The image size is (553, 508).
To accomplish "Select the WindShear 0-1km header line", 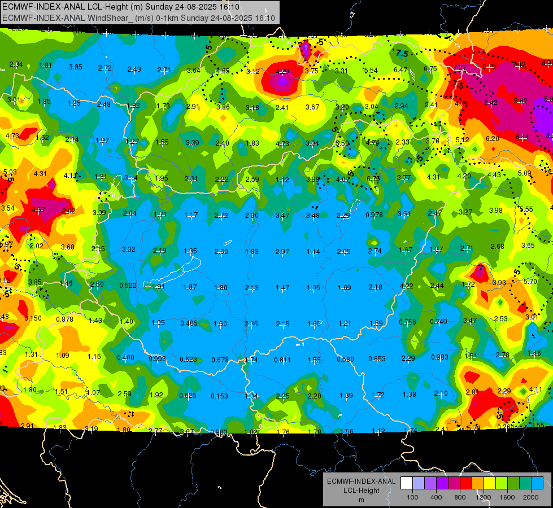I will pyautogui.click(x=138, y=18).
